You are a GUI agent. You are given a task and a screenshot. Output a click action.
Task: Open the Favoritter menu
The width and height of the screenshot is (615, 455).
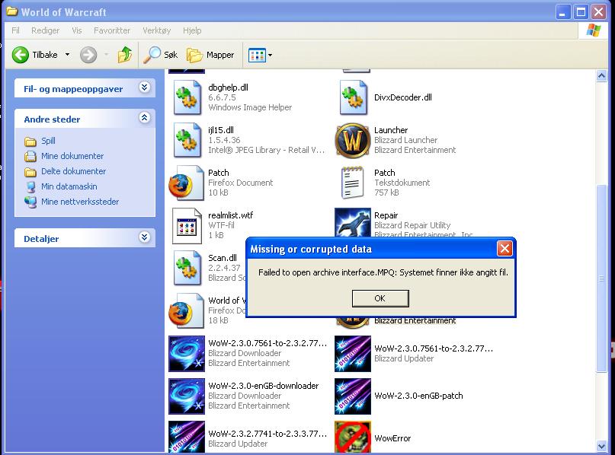[112, 30]
